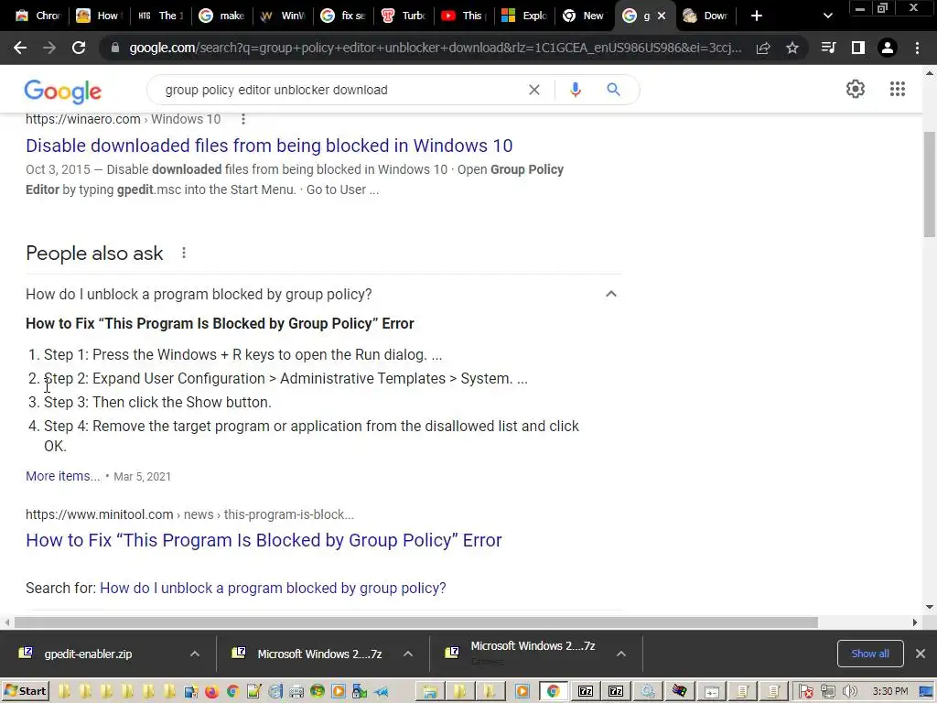937x703 pixels.
Task: Open the minitool 'How to Fix This Program Is Blocked' link
Action: (x=264, y=540)
